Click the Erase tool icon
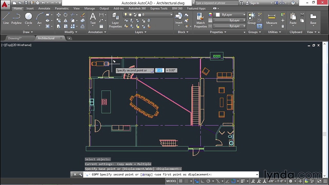 click(83, 15)
